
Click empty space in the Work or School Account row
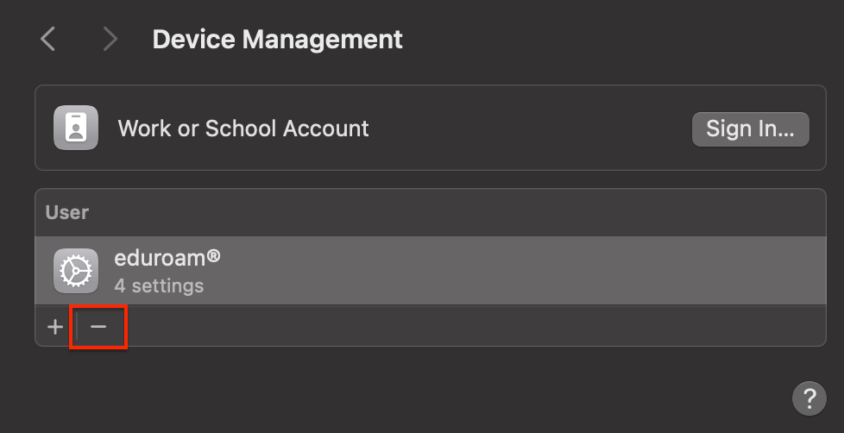pos(526,129)
